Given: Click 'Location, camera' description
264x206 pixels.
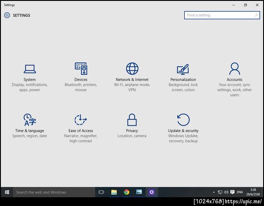Looking at the screenshot, I should [x=132, y=136].
